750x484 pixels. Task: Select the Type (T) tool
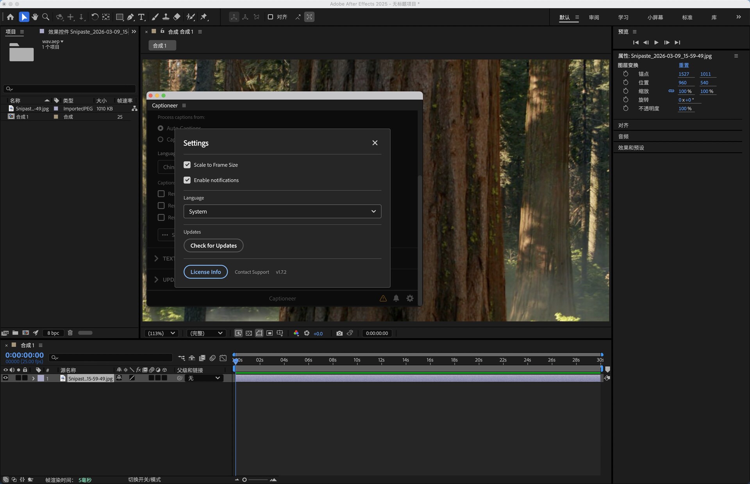(141, 17)
